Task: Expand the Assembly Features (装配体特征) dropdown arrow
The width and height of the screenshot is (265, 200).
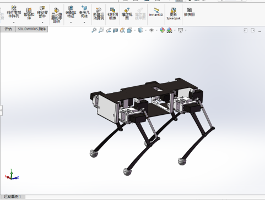Action: 71,23
